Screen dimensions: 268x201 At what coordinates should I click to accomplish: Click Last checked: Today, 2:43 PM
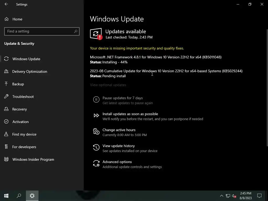129,37
